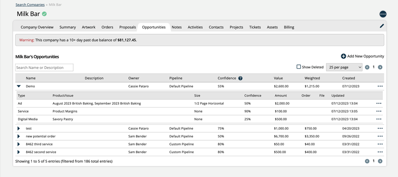398x177 pixels.
Task: Switch to the Activities tab
Action: [195, 27]
